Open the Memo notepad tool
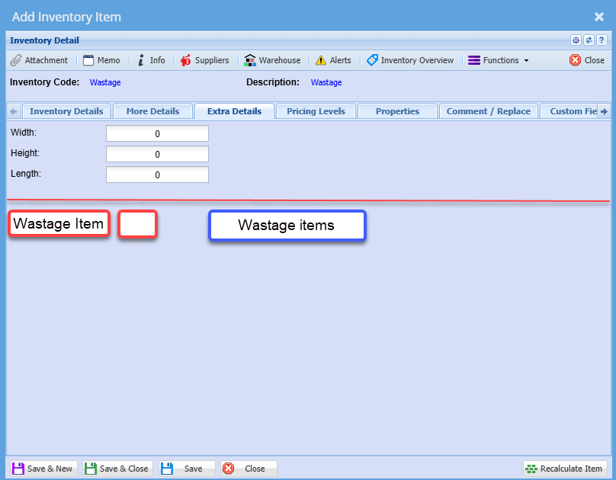616x480 pixels. pos(101,60)
